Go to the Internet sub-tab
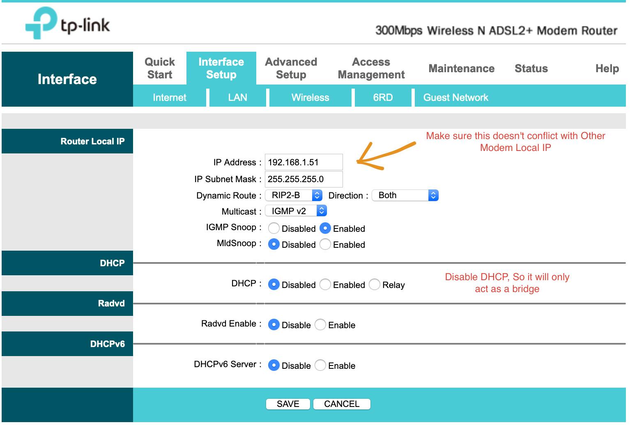This screenshot has width=630, height=425. [x=170, y=97]
